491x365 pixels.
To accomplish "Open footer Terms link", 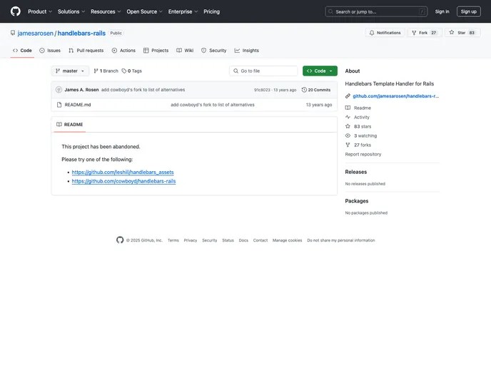I will click(x=173, y=240).
